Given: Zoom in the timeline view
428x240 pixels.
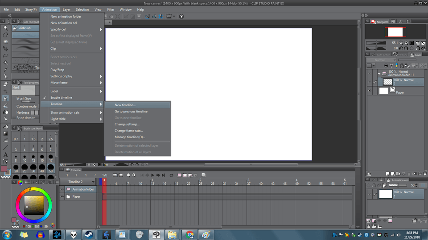Looking at the screenshot, I should (x=133, y=175).
